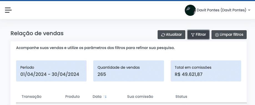Click the Davit Pontes profile avatar
This screenshot has width=255, height=105.
tap(190, 10)
